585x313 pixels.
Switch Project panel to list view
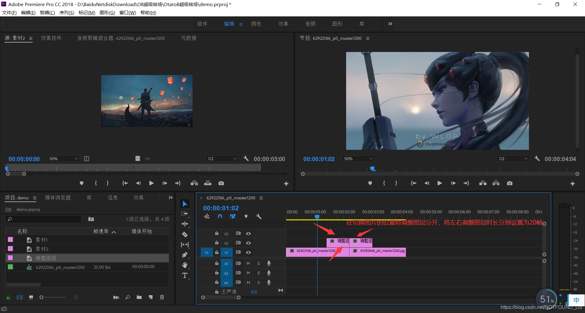coord(20,297)
